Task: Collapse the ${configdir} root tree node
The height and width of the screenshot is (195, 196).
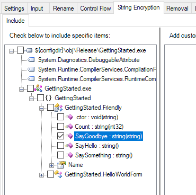Action: (11, 51)
